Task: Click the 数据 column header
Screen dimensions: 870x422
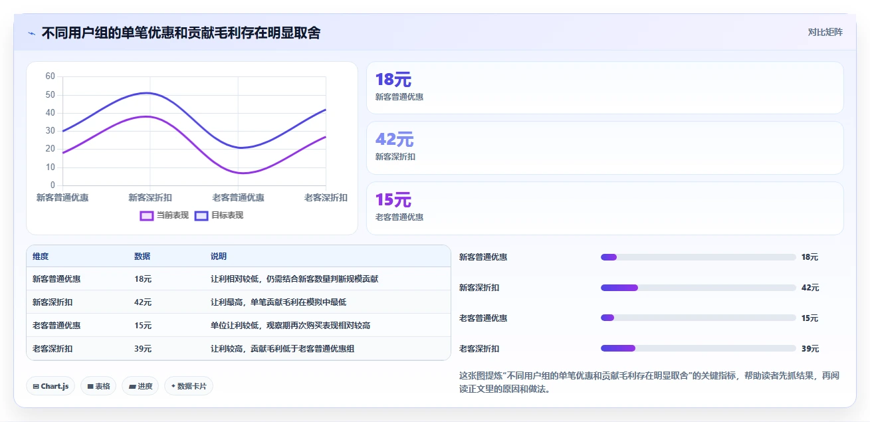Action: coord(142,257)
